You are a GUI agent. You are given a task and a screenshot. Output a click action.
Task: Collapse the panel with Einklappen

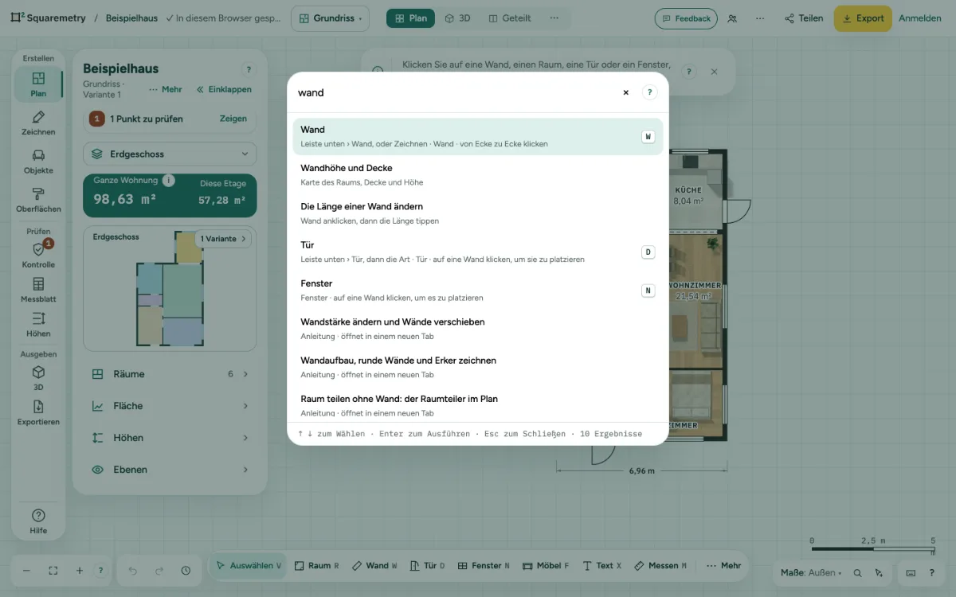[225, 90]
